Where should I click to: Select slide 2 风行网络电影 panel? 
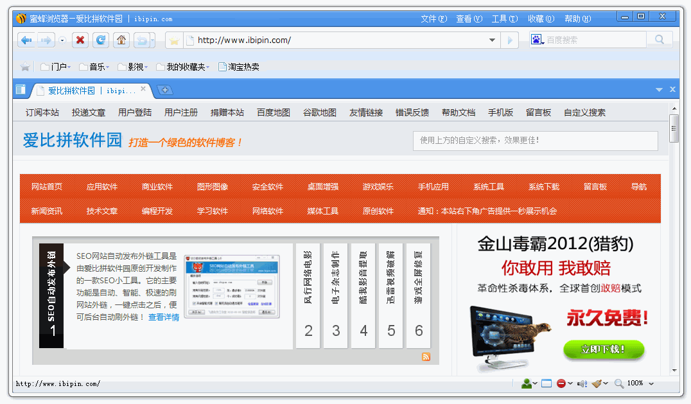coord(308,295)
